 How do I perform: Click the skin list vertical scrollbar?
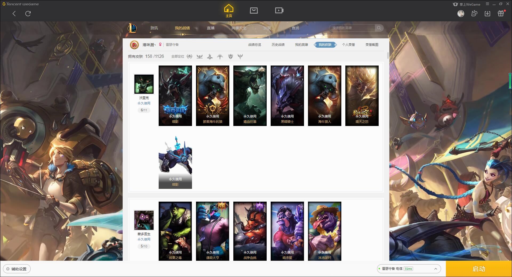click(x=388, y=55)
